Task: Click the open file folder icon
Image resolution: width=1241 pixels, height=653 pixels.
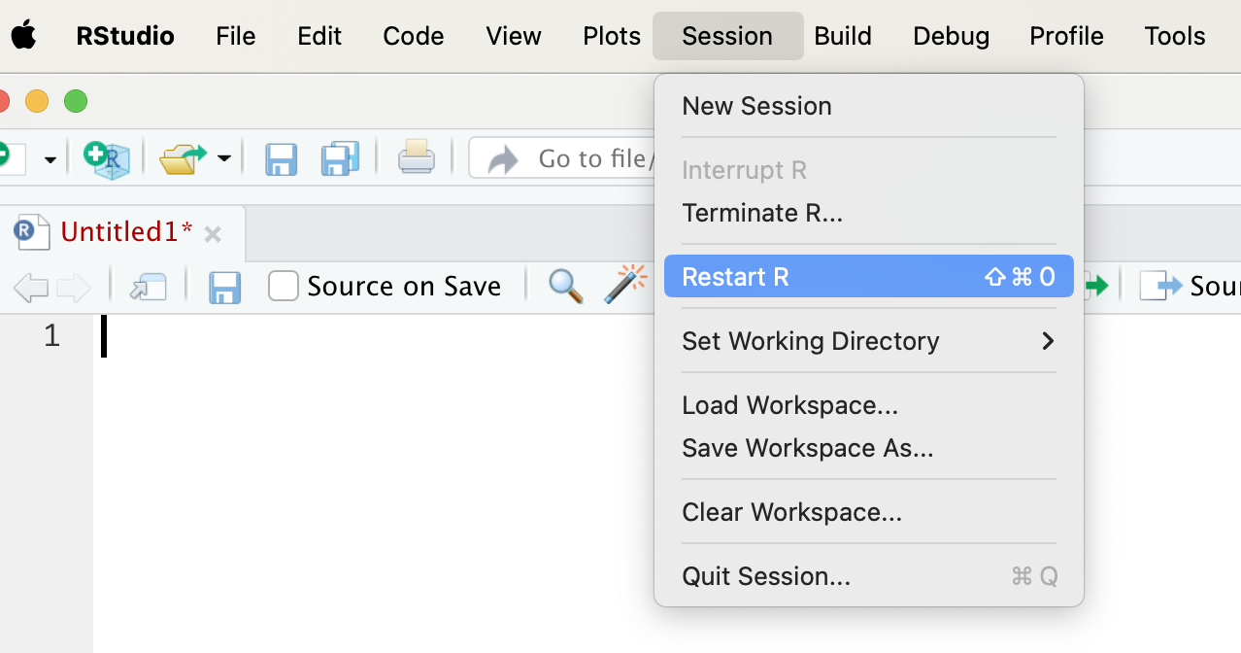Action: click(x=183, y=158)
